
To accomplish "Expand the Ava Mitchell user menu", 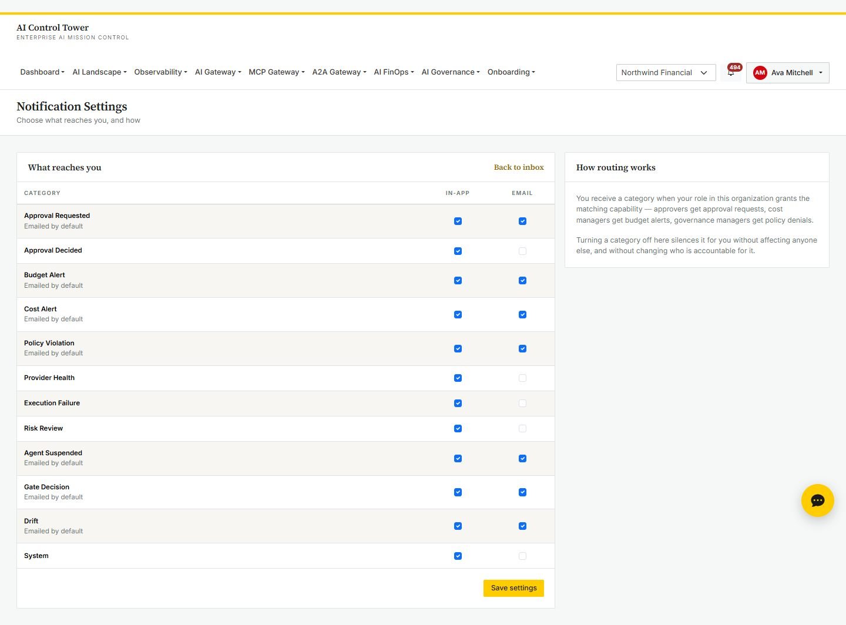I will pyautogui.click(x=787, y=73).
